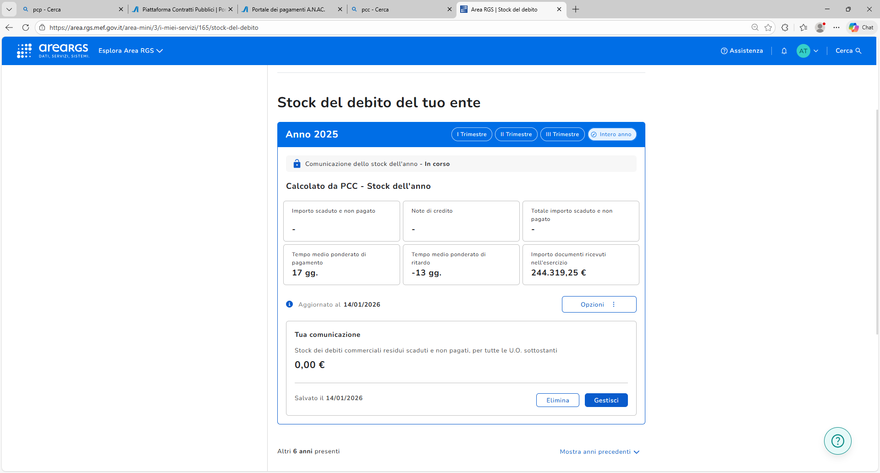Click the Gestisci button
880x473 pixels.
[606, 400]
